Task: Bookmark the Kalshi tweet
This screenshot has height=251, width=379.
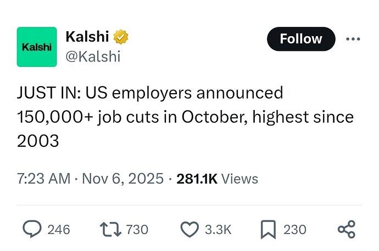Action: [268, 229]
